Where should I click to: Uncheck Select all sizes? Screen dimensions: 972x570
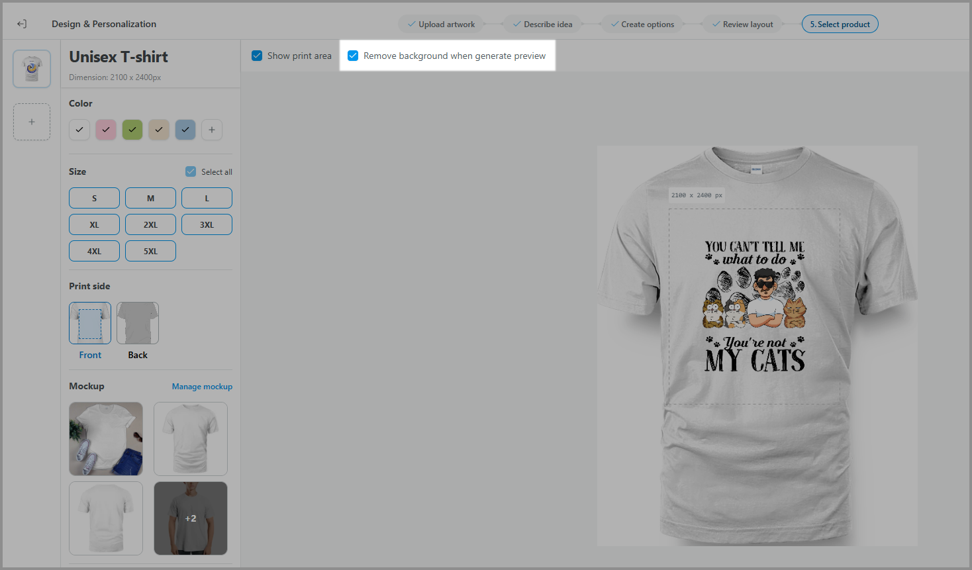[191, 171]
